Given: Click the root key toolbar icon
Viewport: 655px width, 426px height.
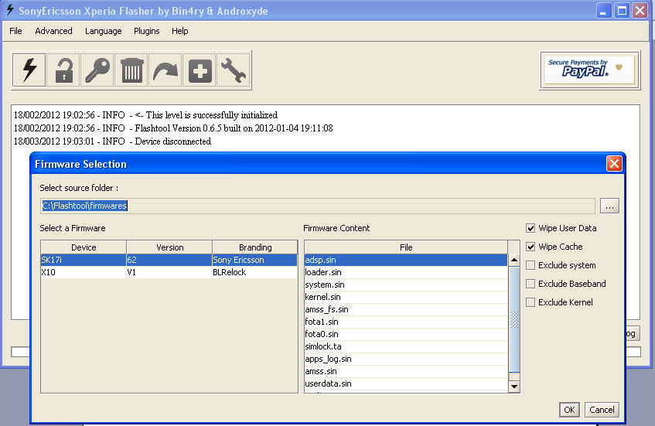Looking at the screenshot, I should pos(97,70).
